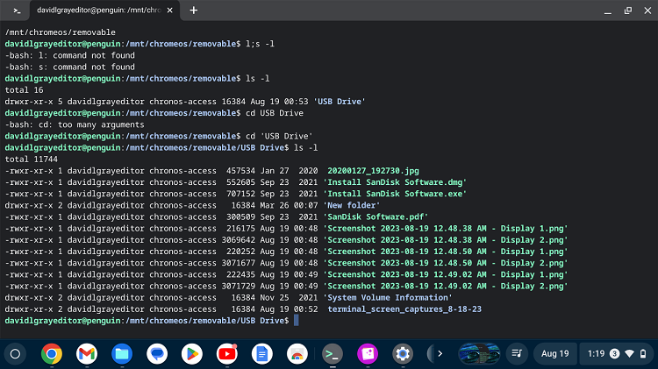
Task: Open the Messages app icon
Action: click(156, 353)
